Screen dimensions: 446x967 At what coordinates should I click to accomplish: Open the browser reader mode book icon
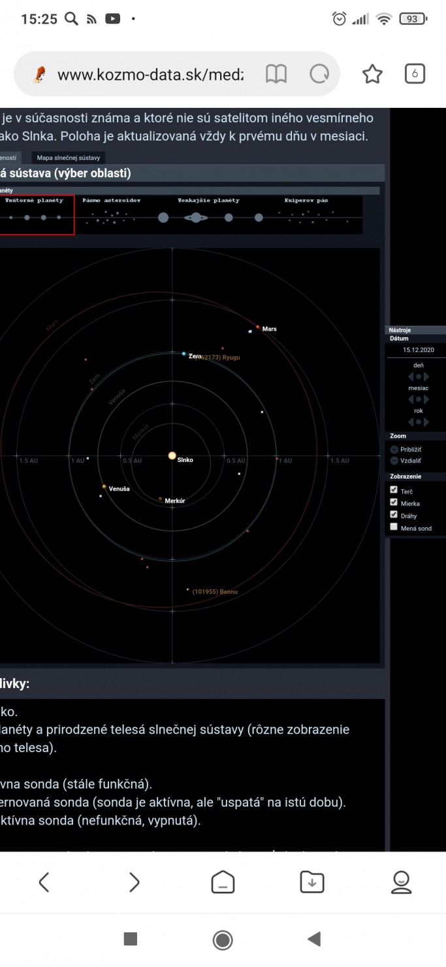[276, 74]
